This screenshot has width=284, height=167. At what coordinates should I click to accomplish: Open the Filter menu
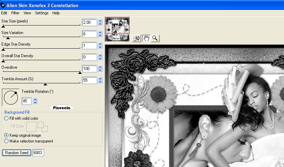[x=15, y=13]
